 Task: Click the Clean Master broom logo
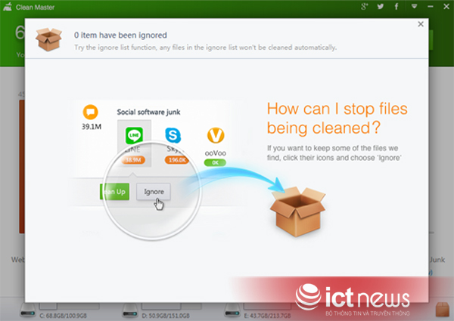coord(8,7)
